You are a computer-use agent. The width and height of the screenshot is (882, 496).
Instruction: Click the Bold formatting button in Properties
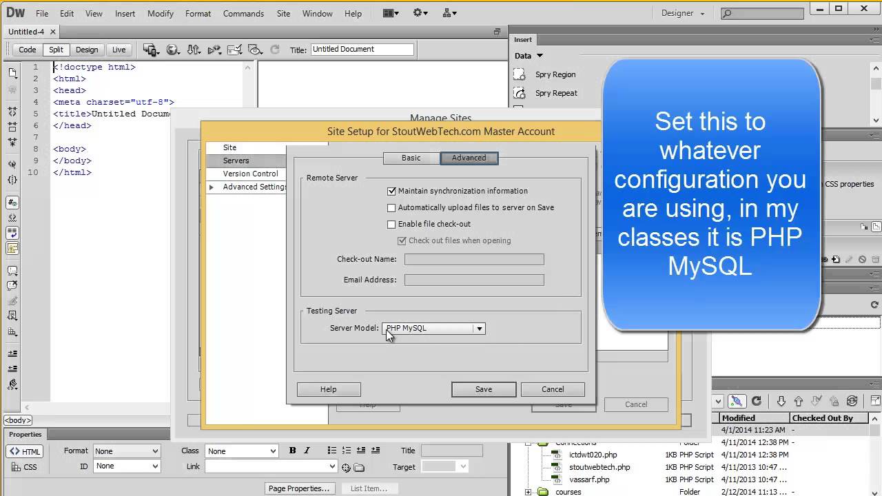(x=292, y=451)
